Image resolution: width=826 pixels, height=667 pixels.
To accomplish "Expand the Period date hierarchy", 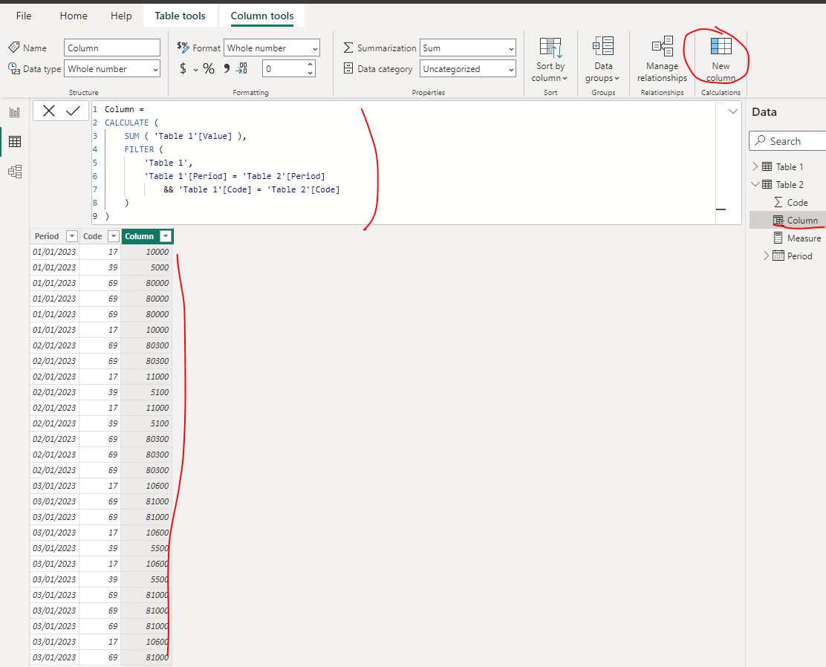I will tap(766, 256).
